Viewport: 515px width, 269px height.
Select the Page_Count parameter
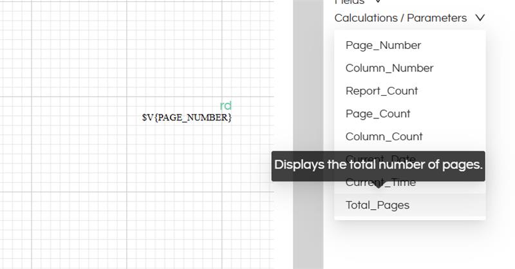click(x=377, y=114)
